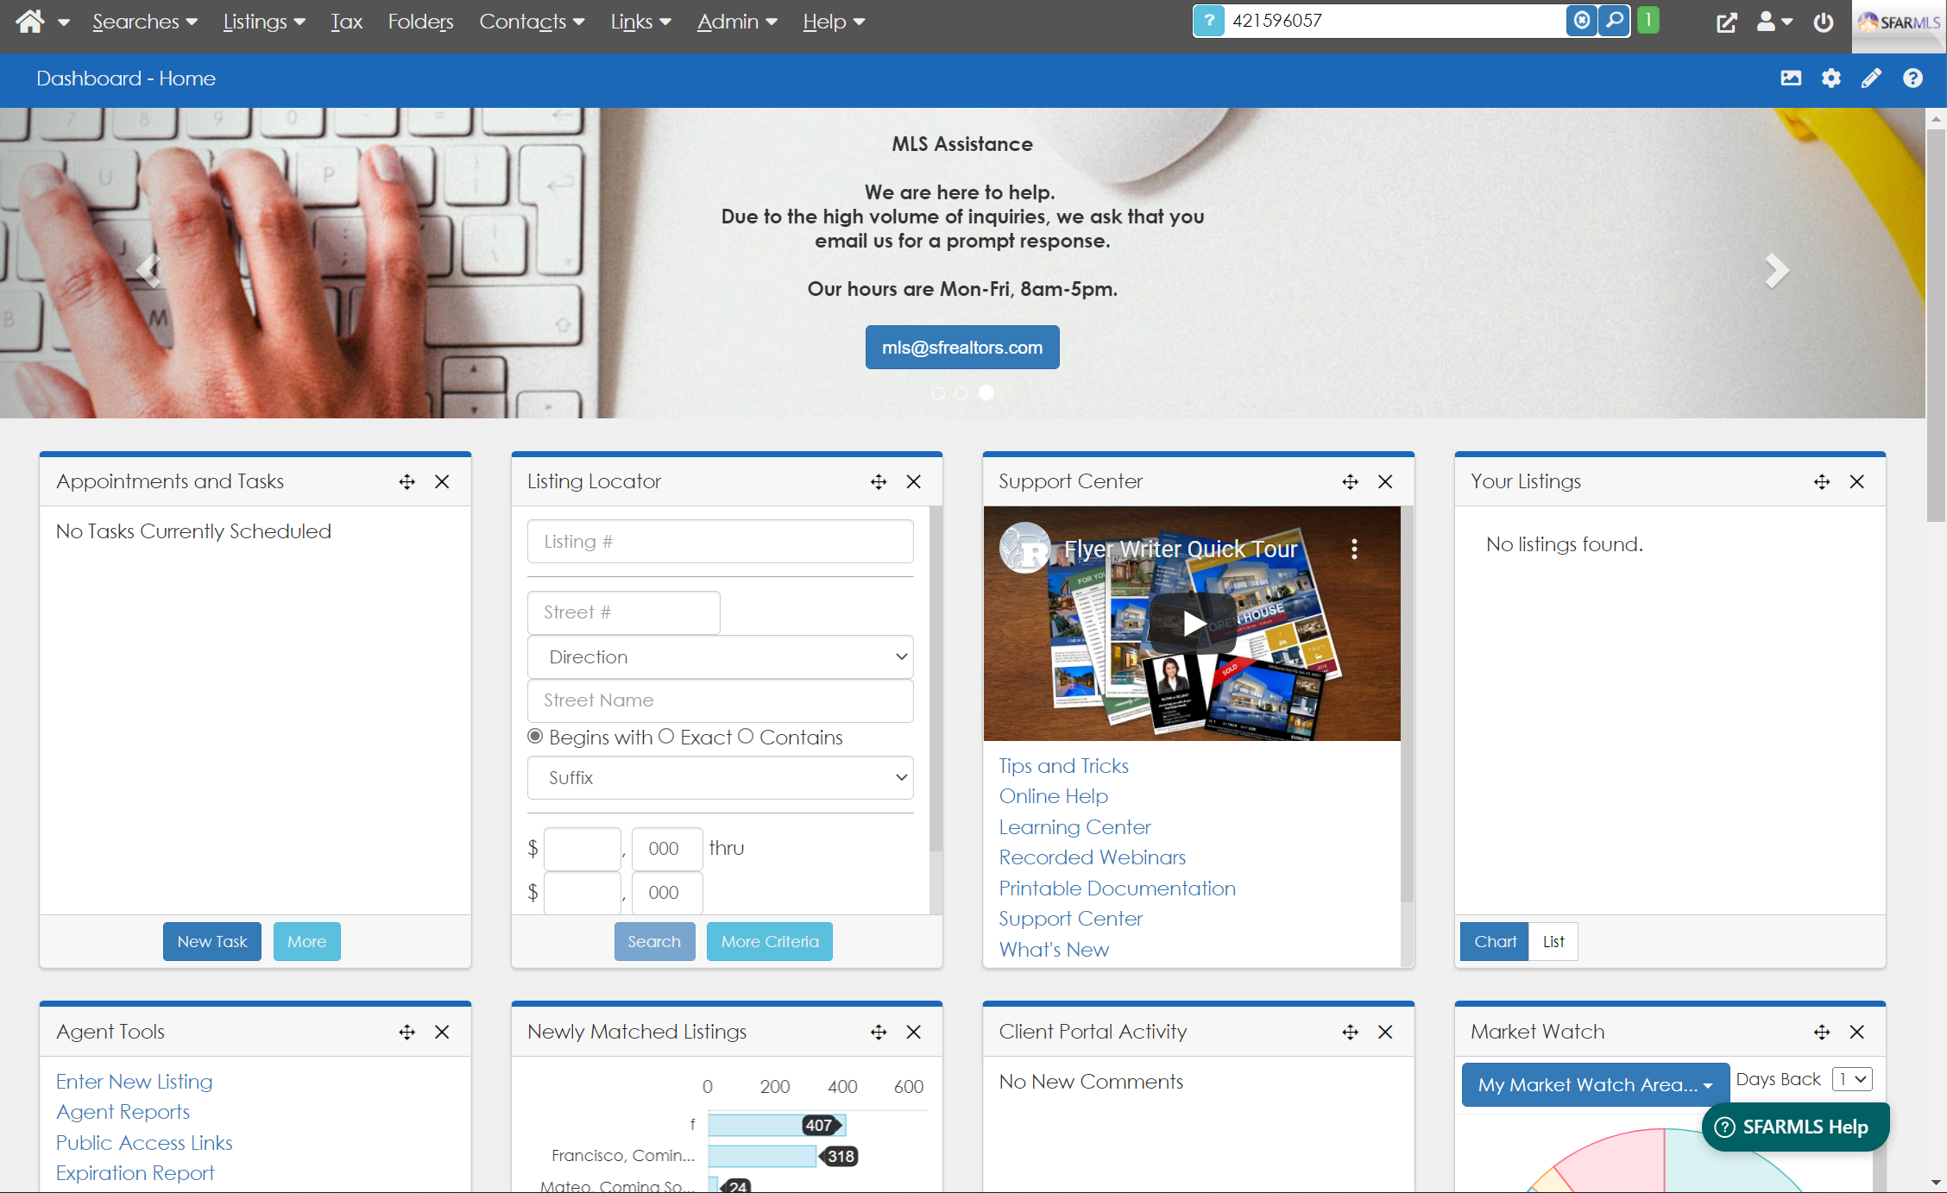Select the Exact radio button
The width and height of the screenshot is (1947, 1193).
666,737
